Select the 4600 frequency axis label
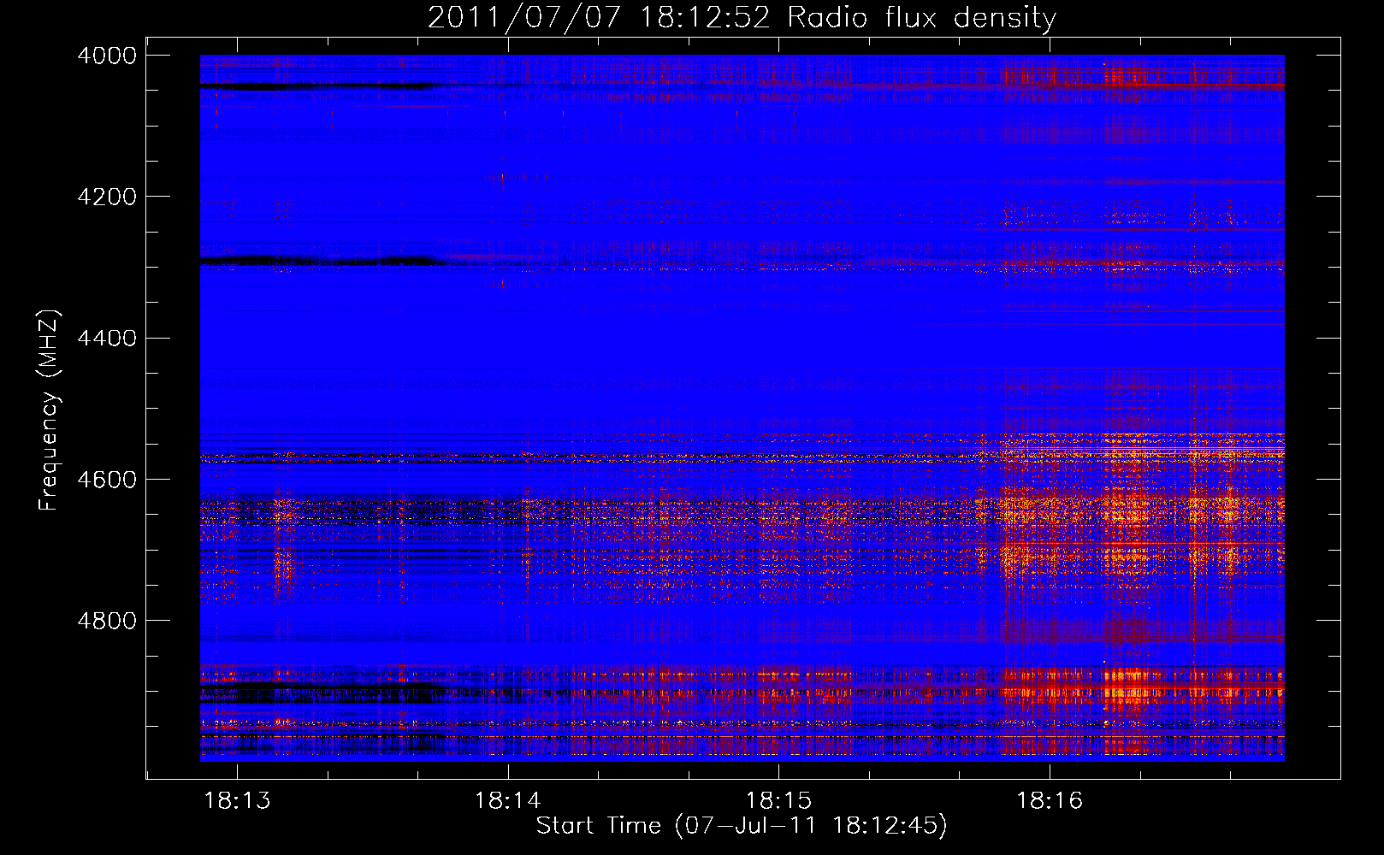The height and width of the screenshot is (855, 1384). pyautogui.click(x=107, y=480)
